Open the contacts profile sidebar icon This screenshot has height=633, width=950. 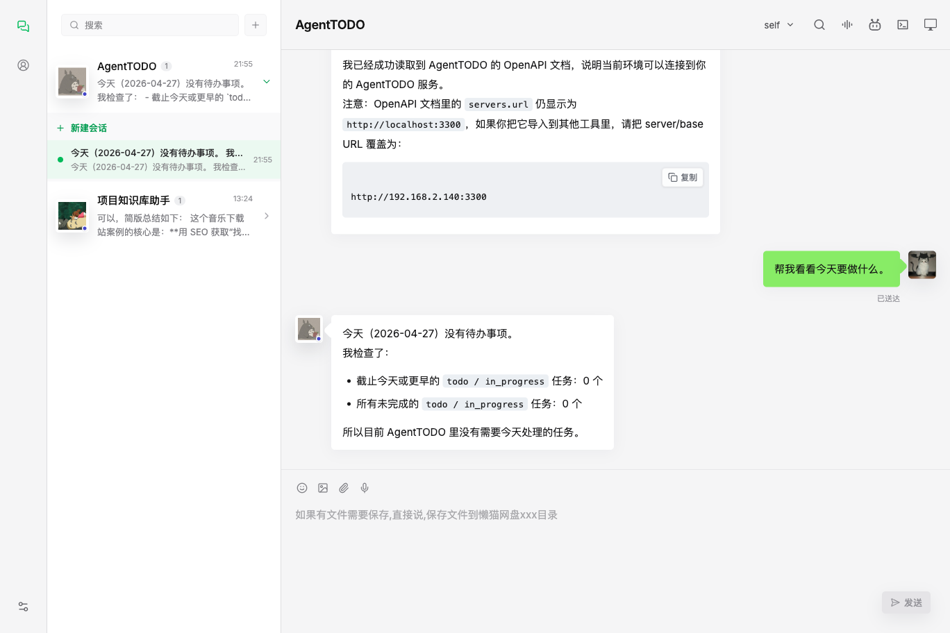pos(23,65)
